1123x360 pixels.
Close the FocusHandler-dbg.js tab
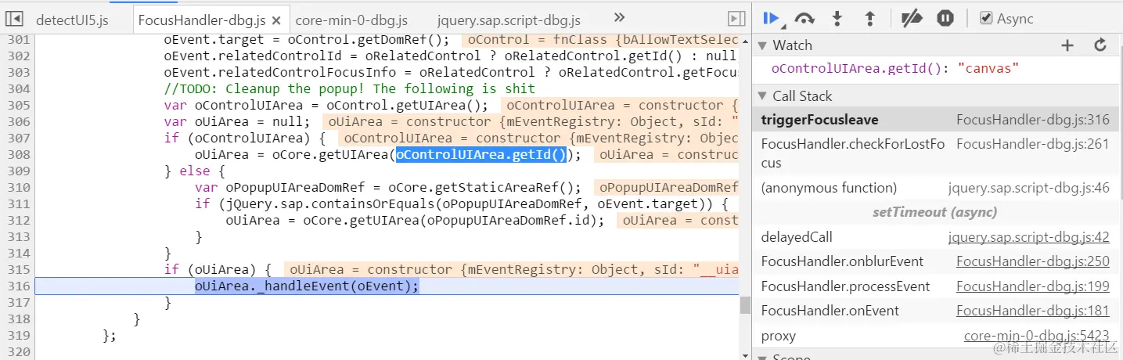click(x=276, y=20)
